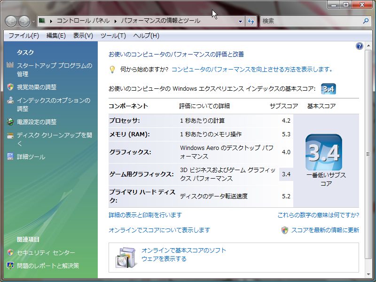Click the advanced tools icon in sidebar
Viewport: 376px width, 282px height.
click(x=10, y=157)
